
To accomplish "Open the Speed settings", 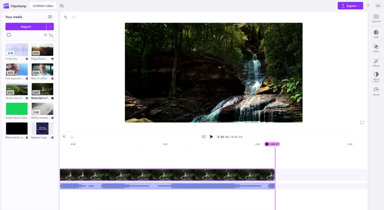I will [376, 91].
